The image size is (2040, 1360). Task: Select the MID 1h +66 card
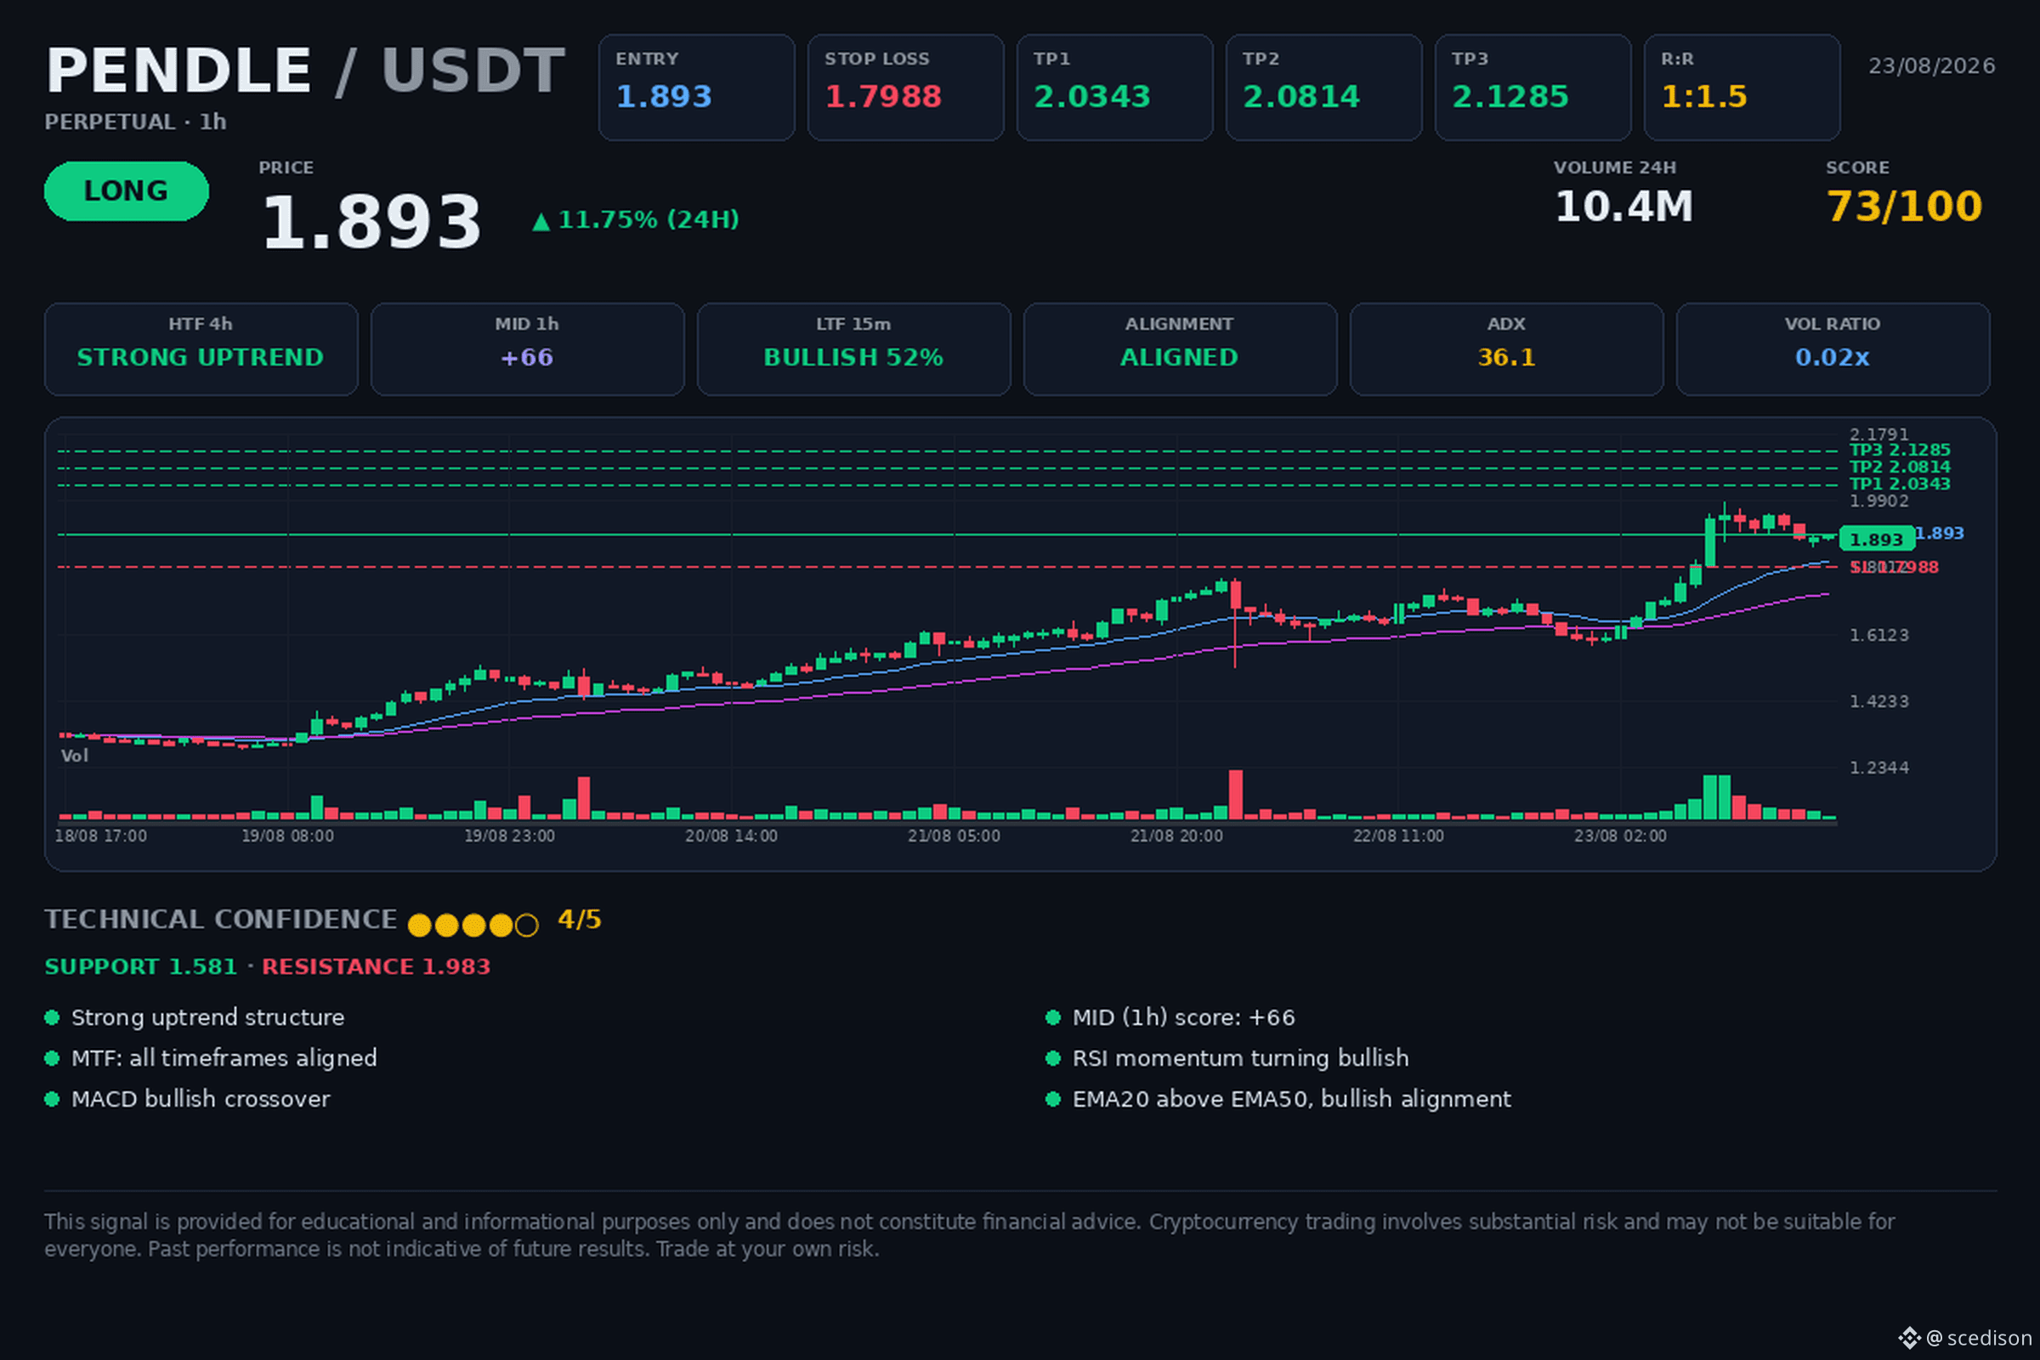[x=527, y=348]
